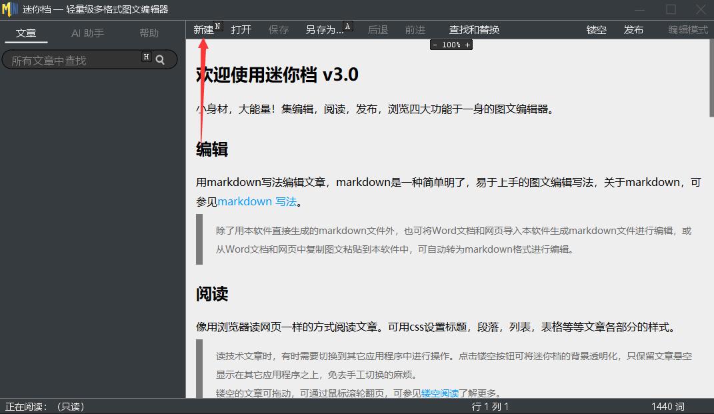Trigger the 发布 publish action
This screenshot has height=414, width=714.
[x=633, y=29]
